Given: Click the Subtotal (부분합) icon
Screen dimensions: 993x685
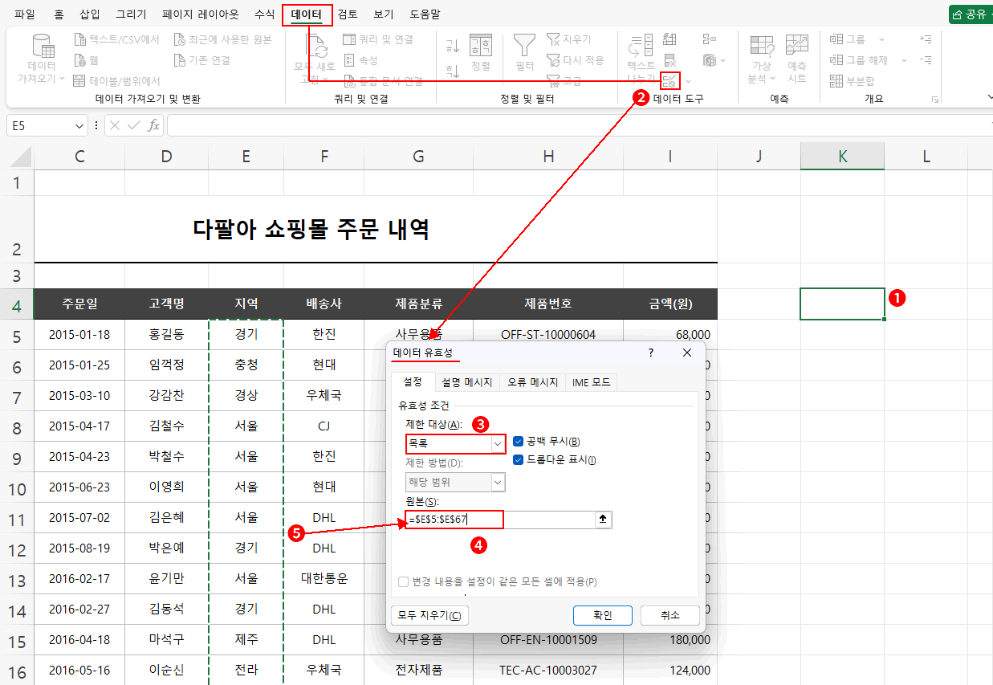Looking at the screenshot, I should (836, 80).
